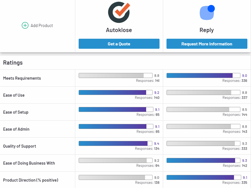
Task: Click Autoklose Quality of Support rating bar
Action: click(x=115, y=143)
